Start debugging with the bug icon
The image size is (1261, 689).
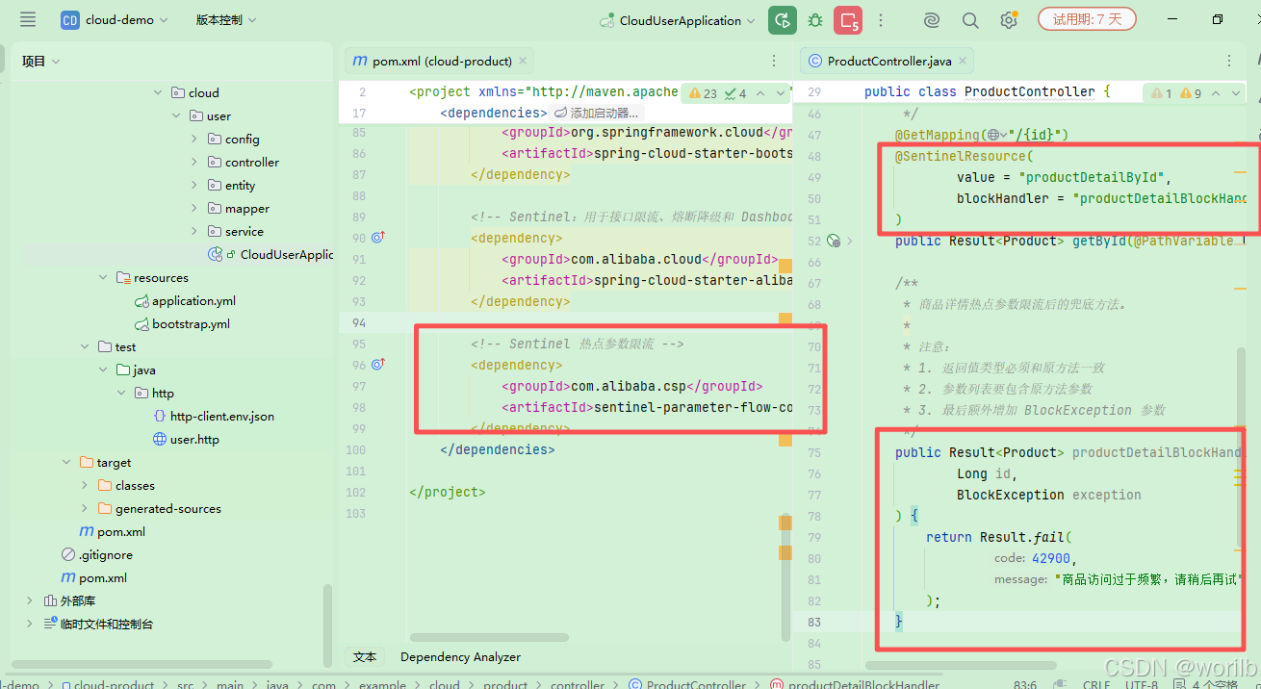(x=815, y=20)
